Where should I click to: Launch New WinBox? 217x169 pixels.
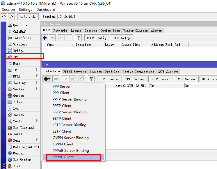[x=23, y=160]
